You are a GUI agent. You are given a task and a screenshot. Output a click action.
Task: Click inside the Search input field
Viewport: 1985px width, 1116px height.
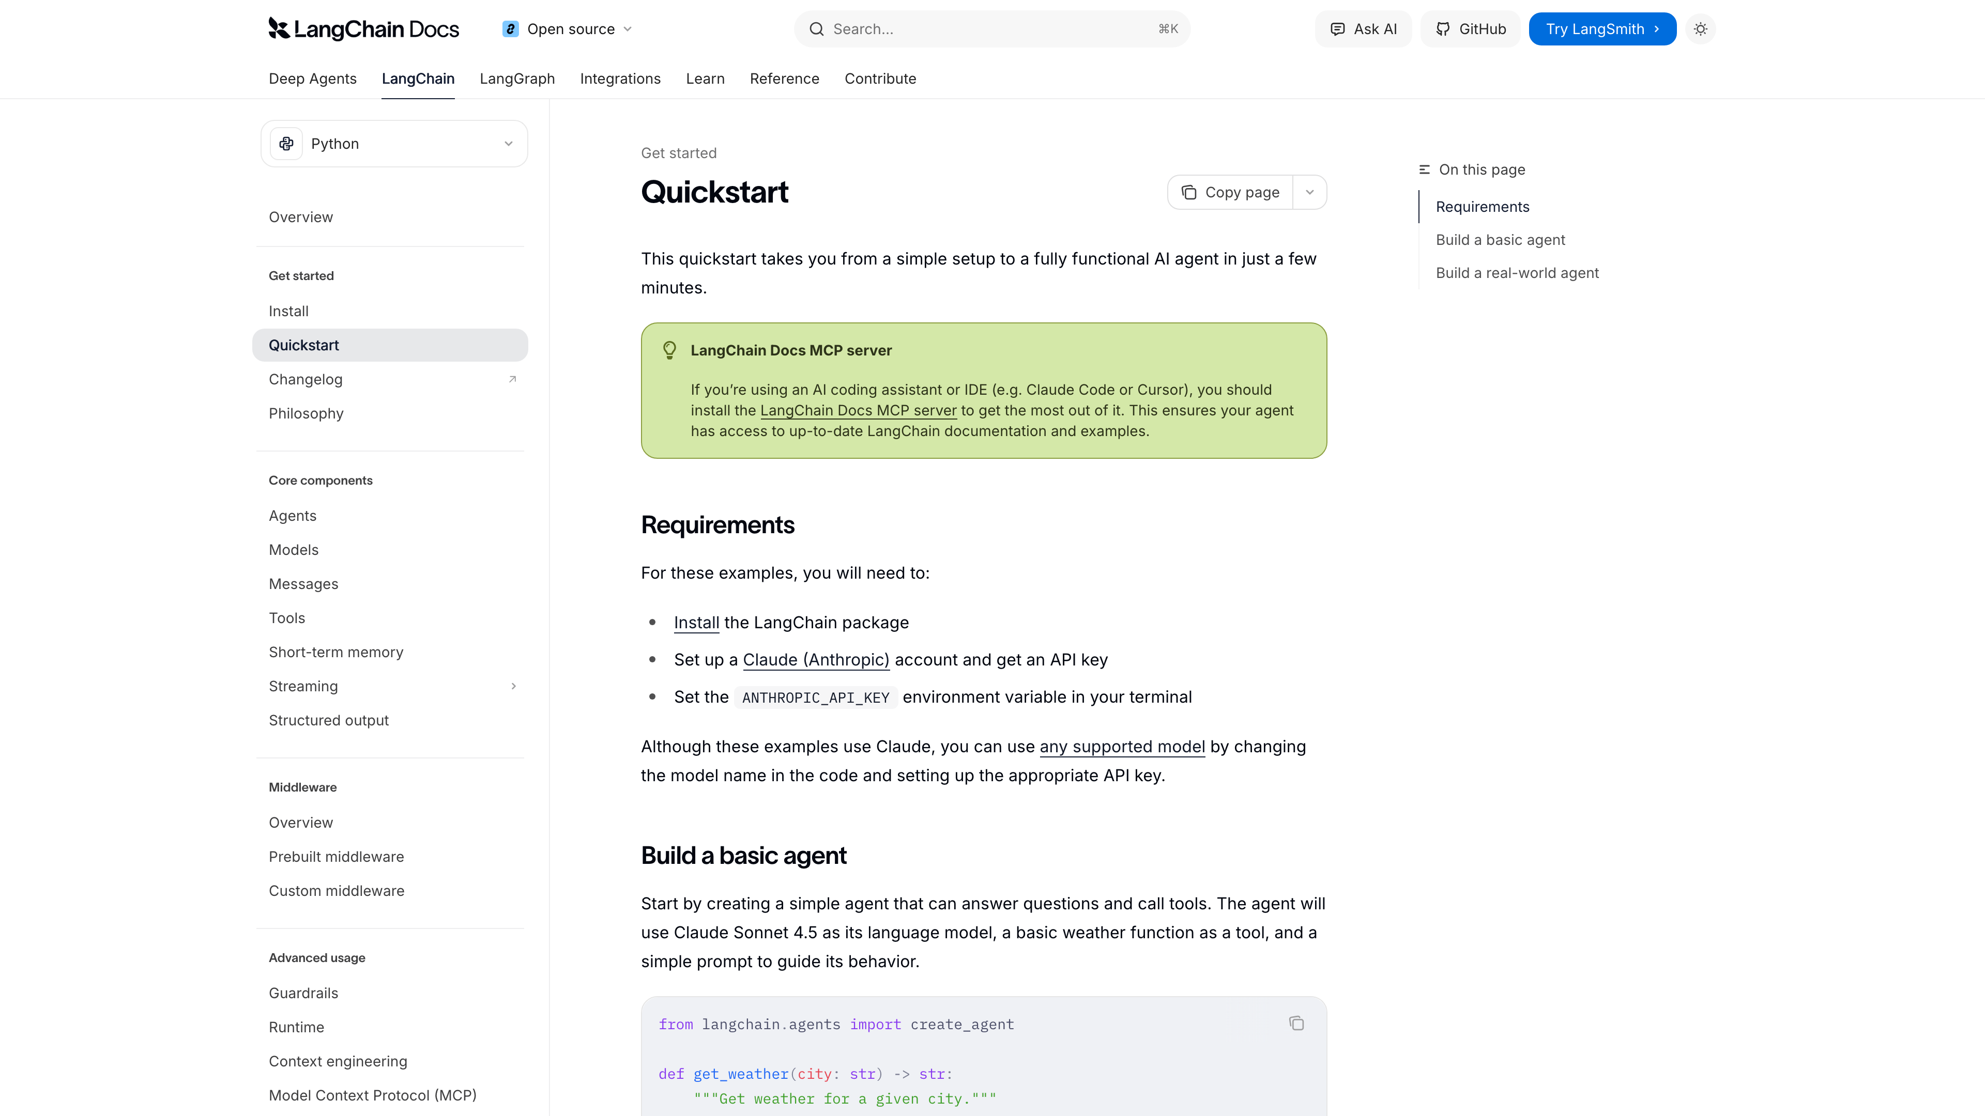pos(963,28)
